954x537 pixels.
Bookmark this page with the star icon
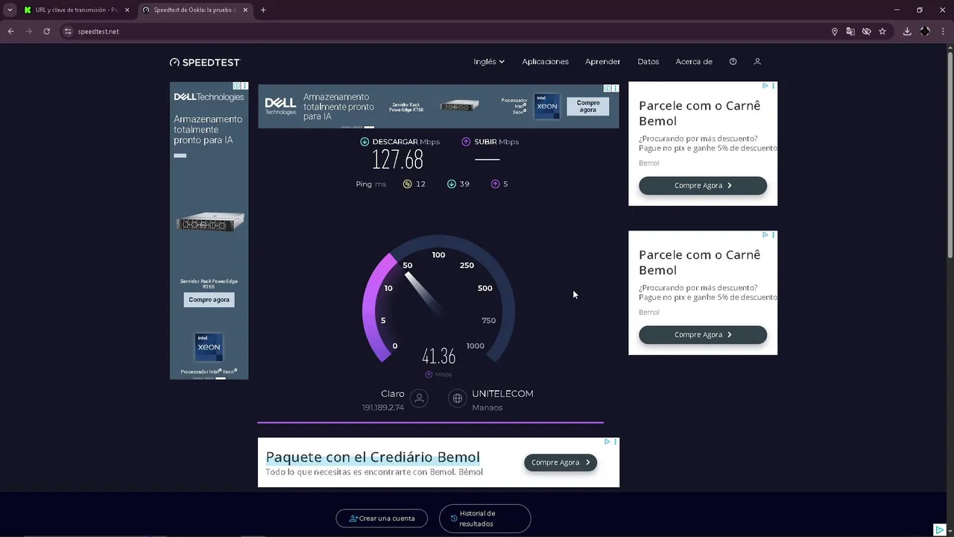point(882,31)
